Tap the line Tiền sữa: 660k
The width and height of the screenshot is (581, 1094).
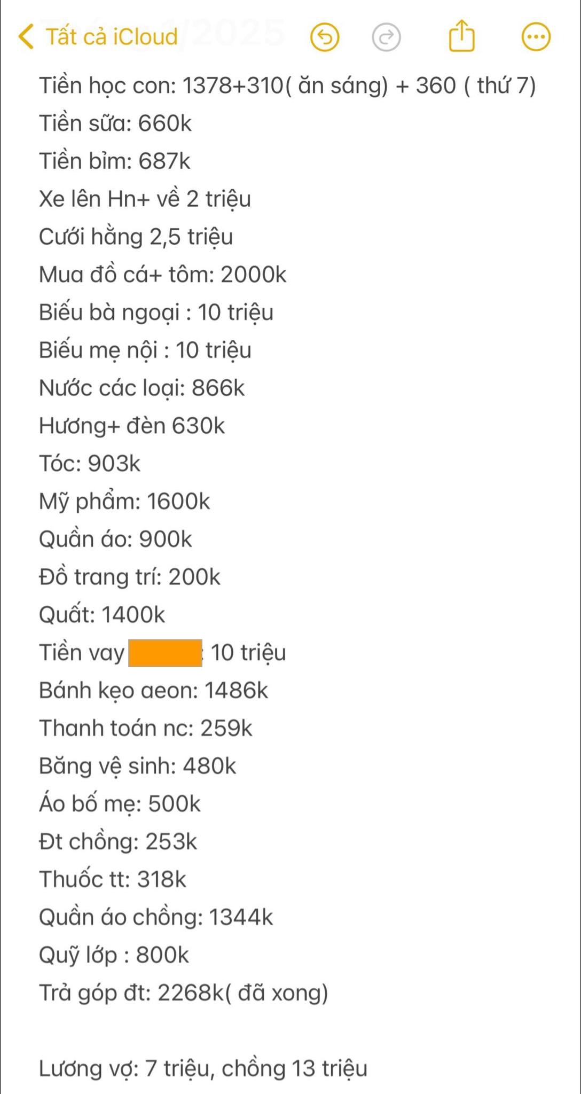click(x=115, y=123)
